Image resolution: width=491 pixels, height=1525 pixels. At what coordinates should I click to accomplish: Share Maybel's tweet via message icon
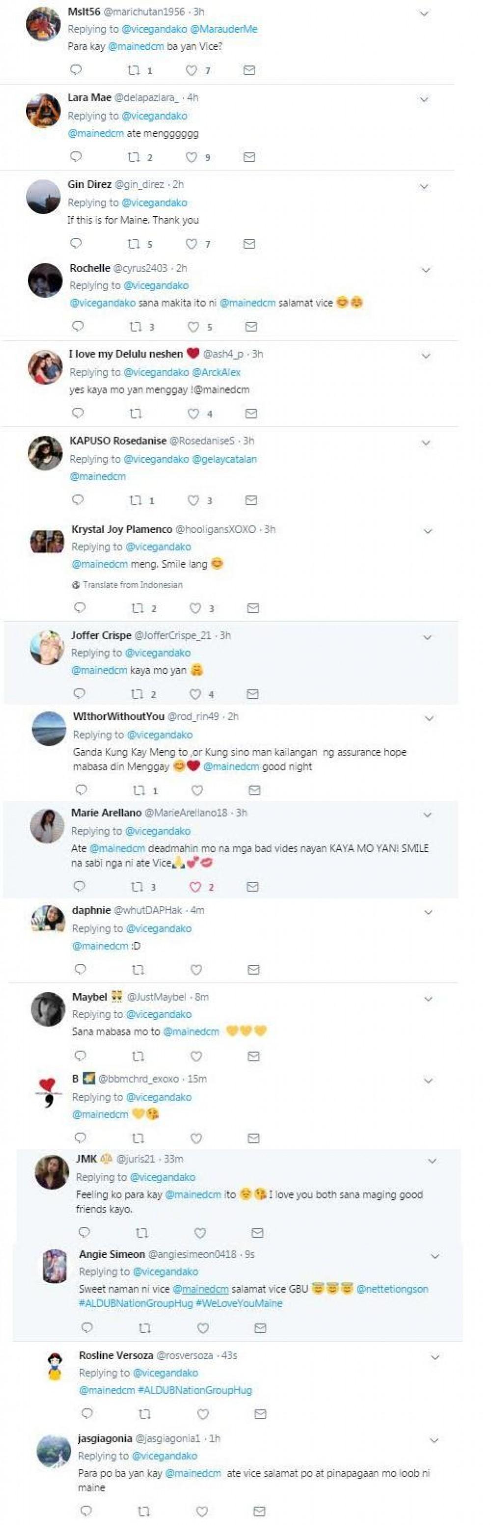[253, 1056]
